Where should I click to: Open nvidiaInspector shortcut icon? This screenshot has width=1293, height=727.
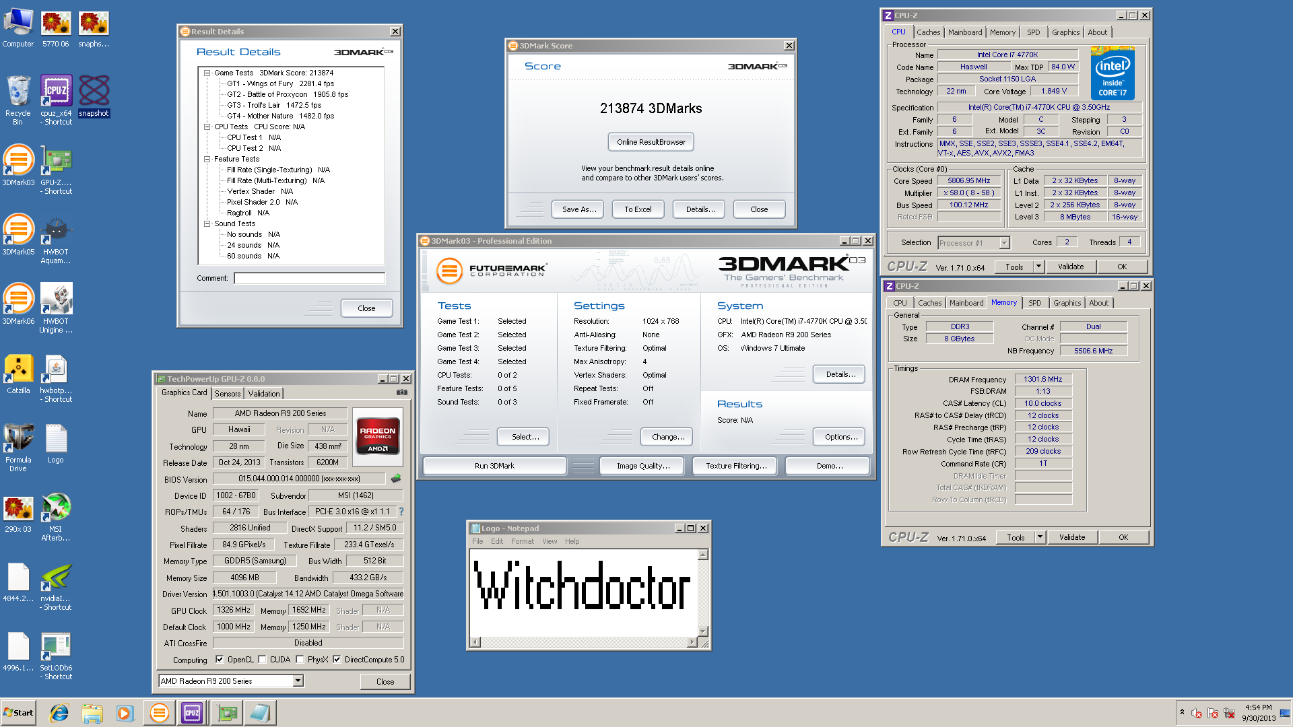(56, 586)
